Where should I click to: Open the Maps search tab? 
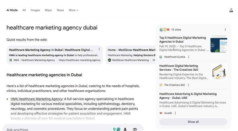pos(48,10)
